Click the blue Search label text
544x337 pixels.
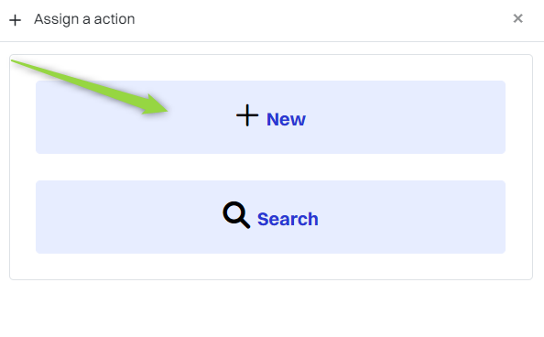(x=288, y=219)
